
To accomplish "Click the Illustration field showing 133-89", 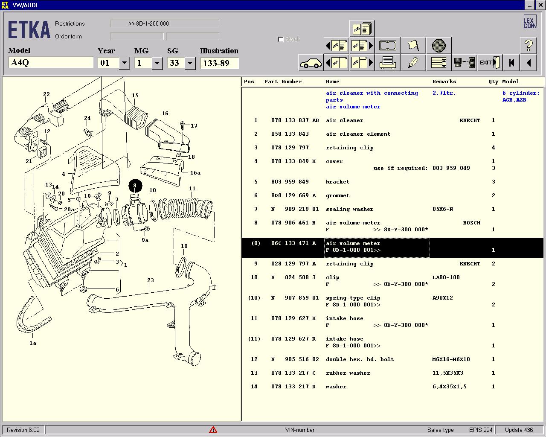I will 219,63.
